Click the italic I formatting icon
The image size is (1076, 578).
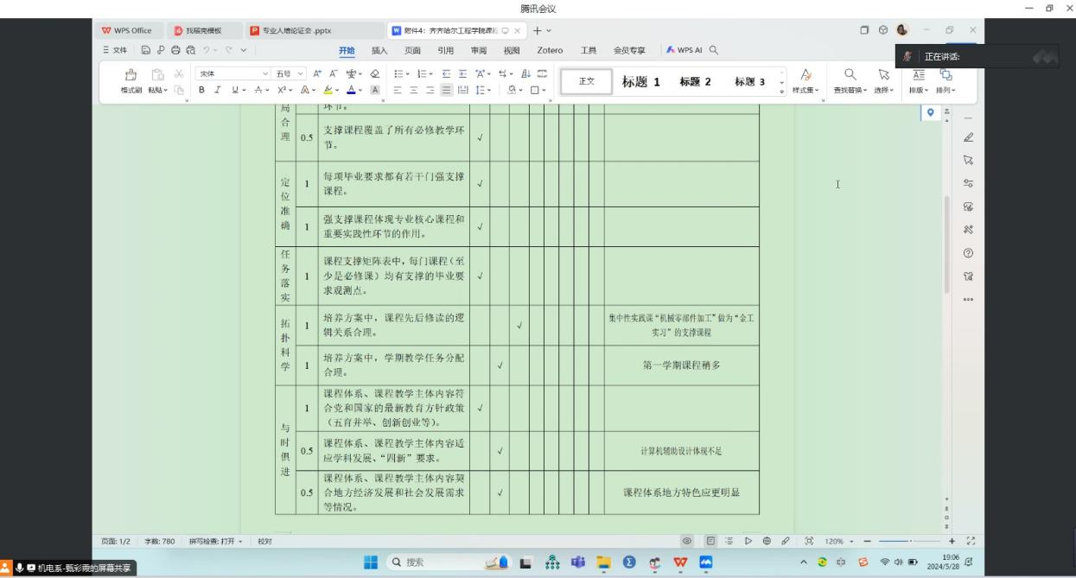tap(216, 89)
